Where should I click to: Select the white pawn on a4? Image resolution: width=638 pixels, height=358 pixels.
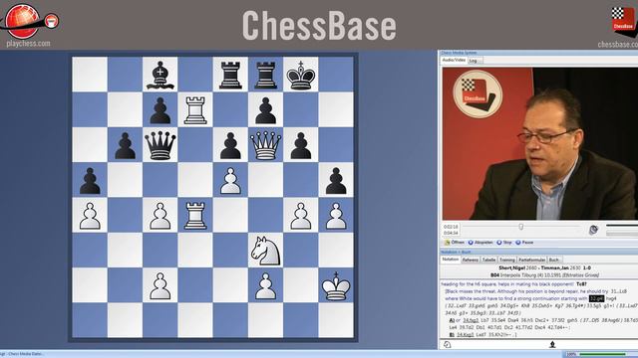click(x=90, y=215)
